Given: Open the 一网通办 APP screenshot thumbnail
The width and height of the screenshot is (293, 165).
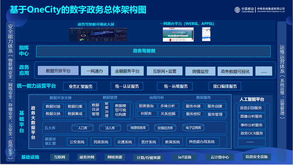Looking at the screenshot, I should (206, 34).
